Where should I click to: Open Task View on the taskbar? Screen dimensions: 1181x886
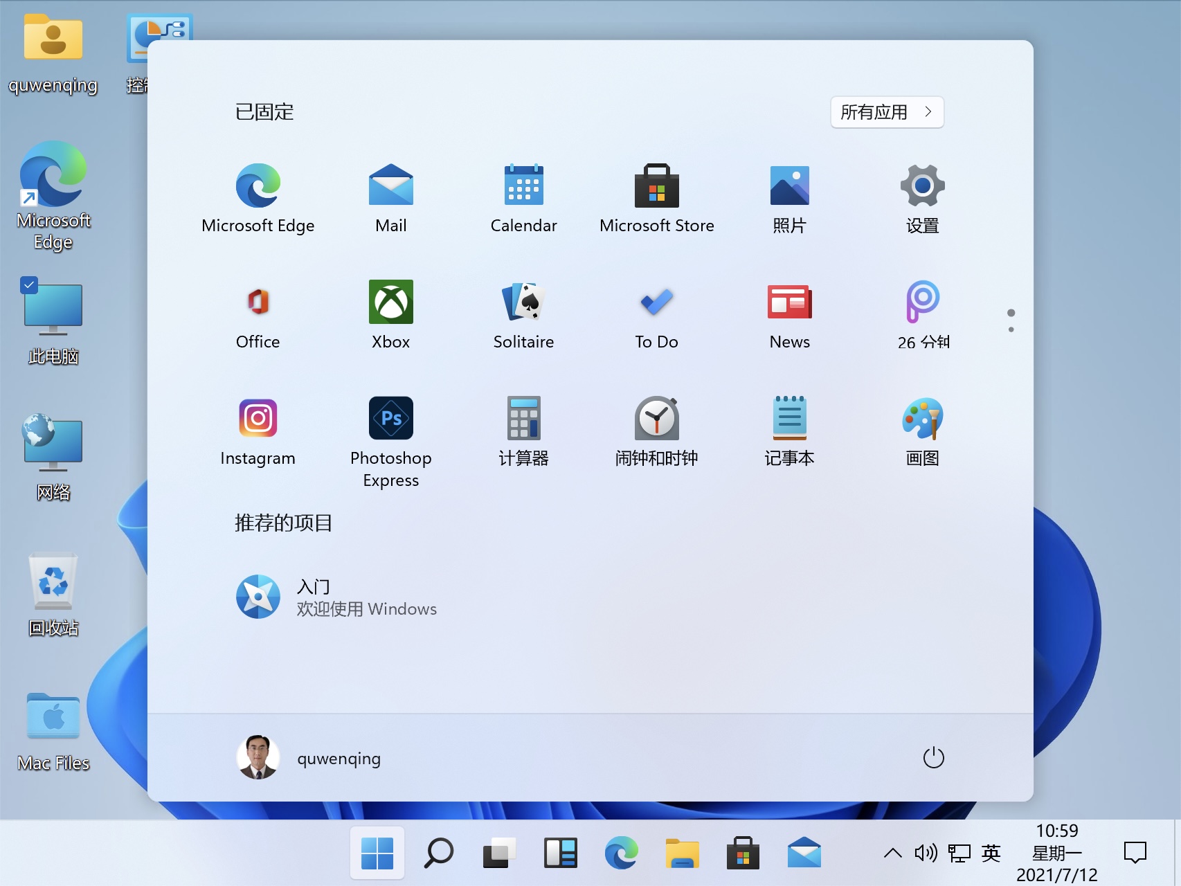[499, 853]
